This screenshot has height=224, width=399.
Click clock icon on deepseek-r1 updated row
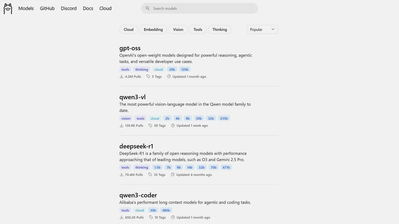point(173,175)
